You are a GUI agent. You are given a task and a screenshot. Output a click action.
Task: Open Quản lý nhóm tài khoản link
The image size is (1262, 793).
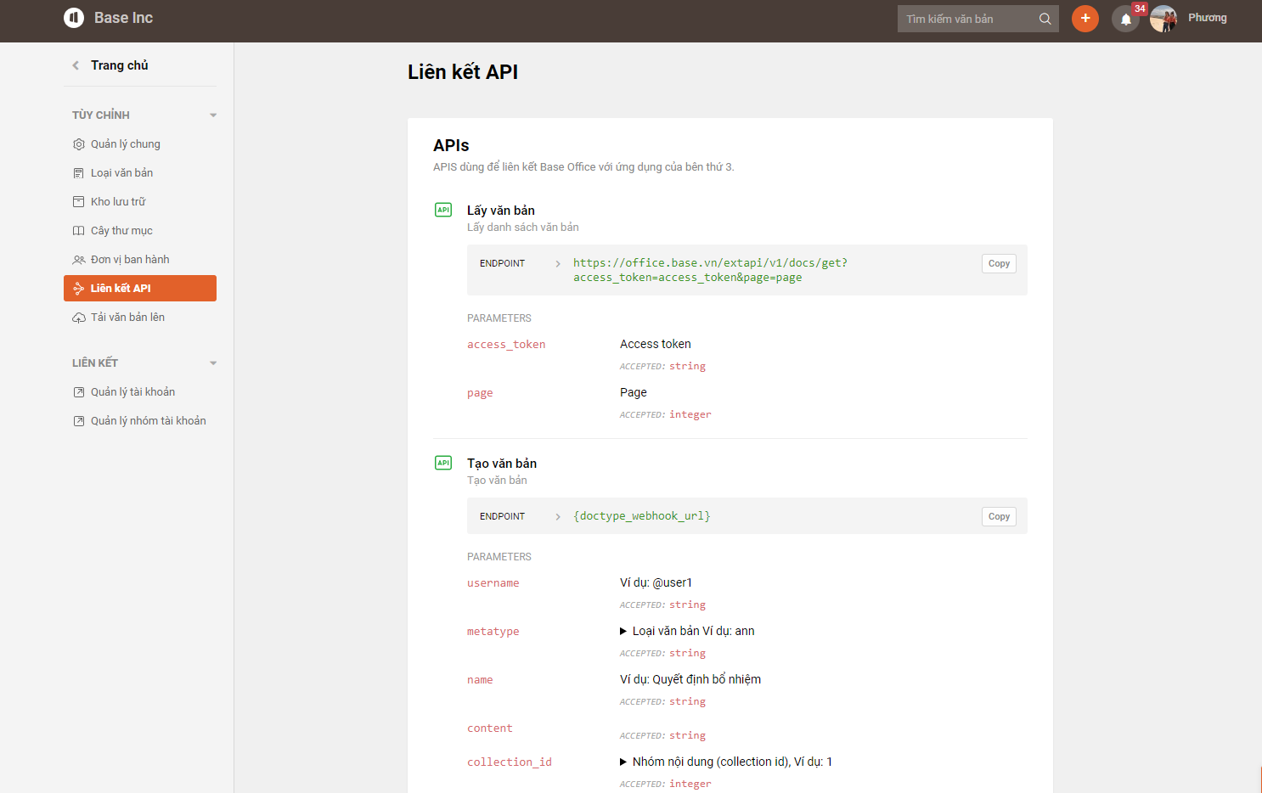pyautogui.click(x=140, y=421)
